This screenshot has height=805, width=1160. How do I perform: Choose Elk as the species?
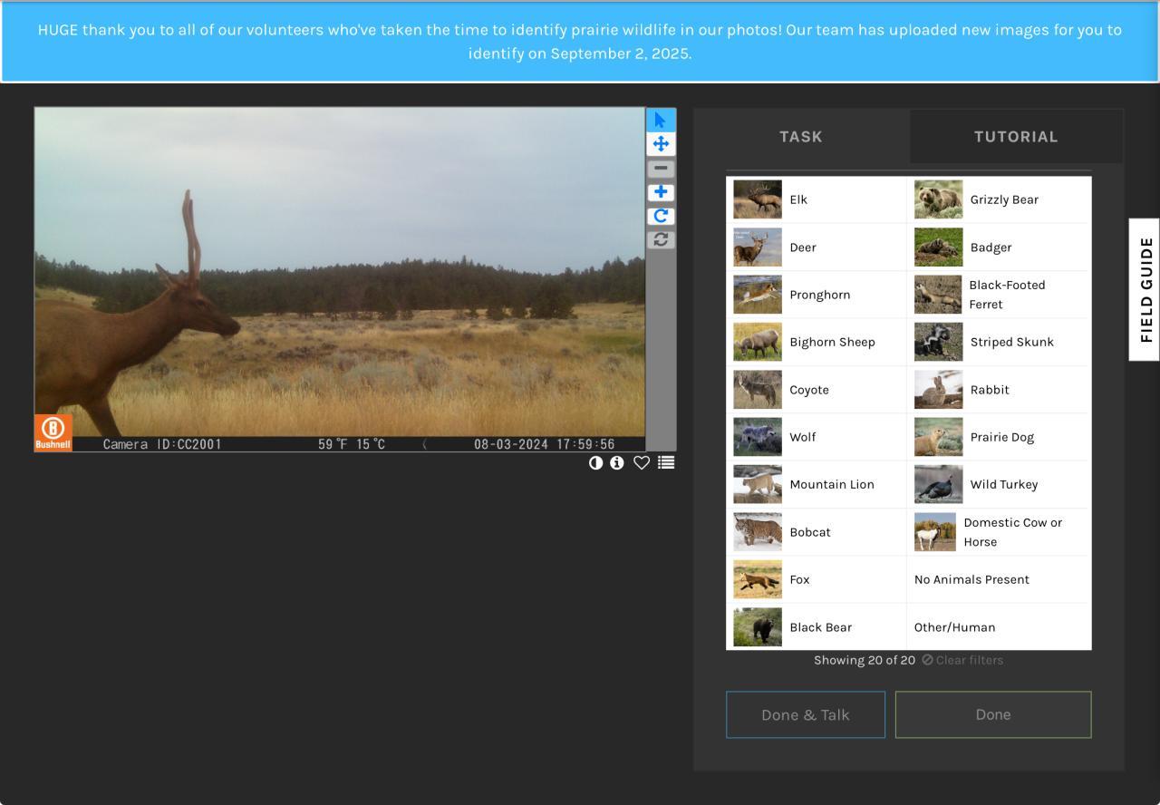(x=816, y=199)
